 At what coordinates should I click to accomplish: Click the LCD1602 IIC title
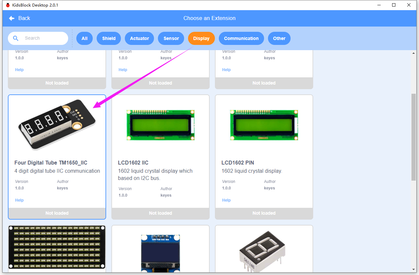coord(133,163)
